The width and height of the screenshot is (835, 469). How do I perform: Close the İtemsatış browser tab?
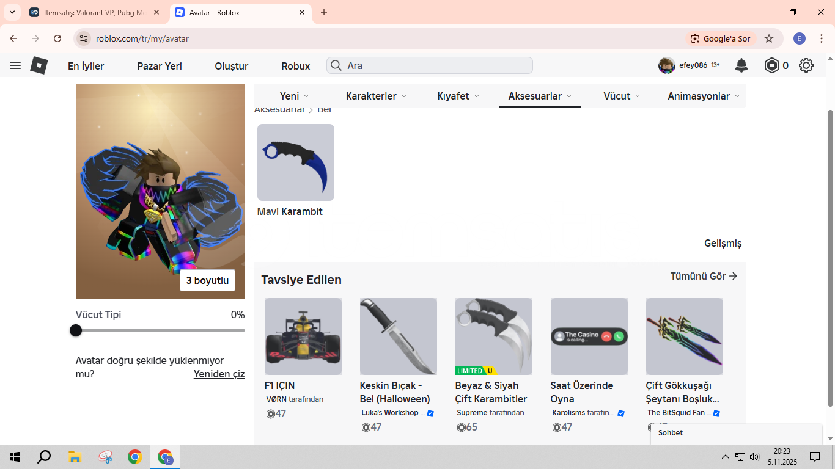156,12
